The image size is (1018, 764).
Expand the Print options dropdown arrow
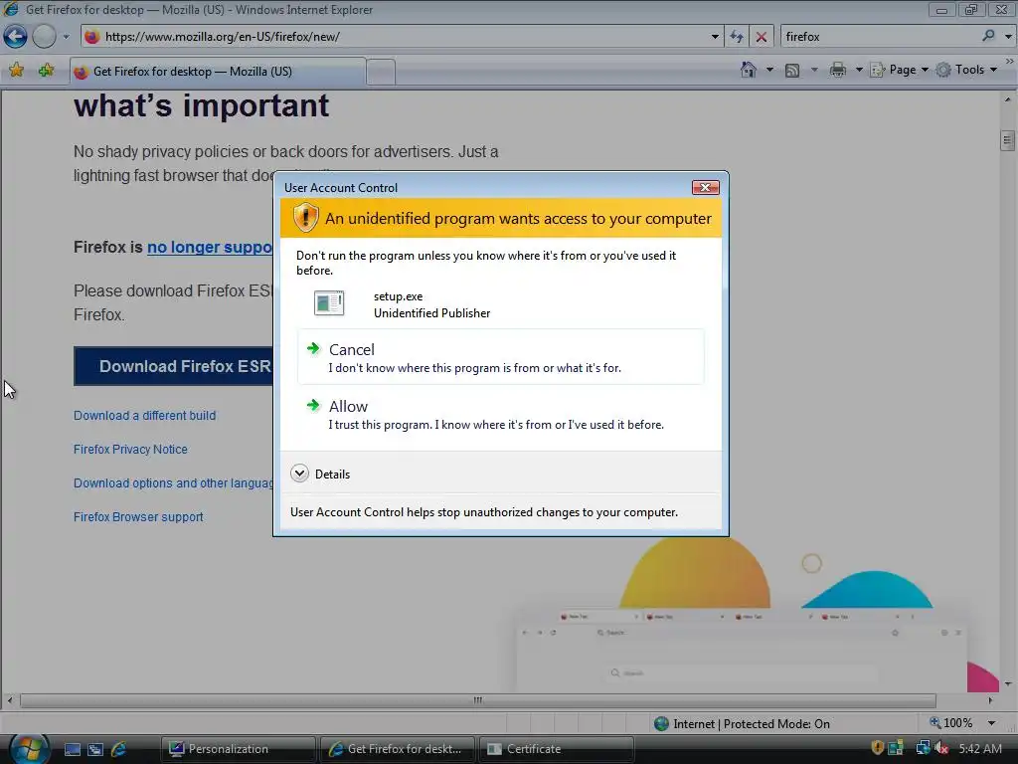(858, 70)
